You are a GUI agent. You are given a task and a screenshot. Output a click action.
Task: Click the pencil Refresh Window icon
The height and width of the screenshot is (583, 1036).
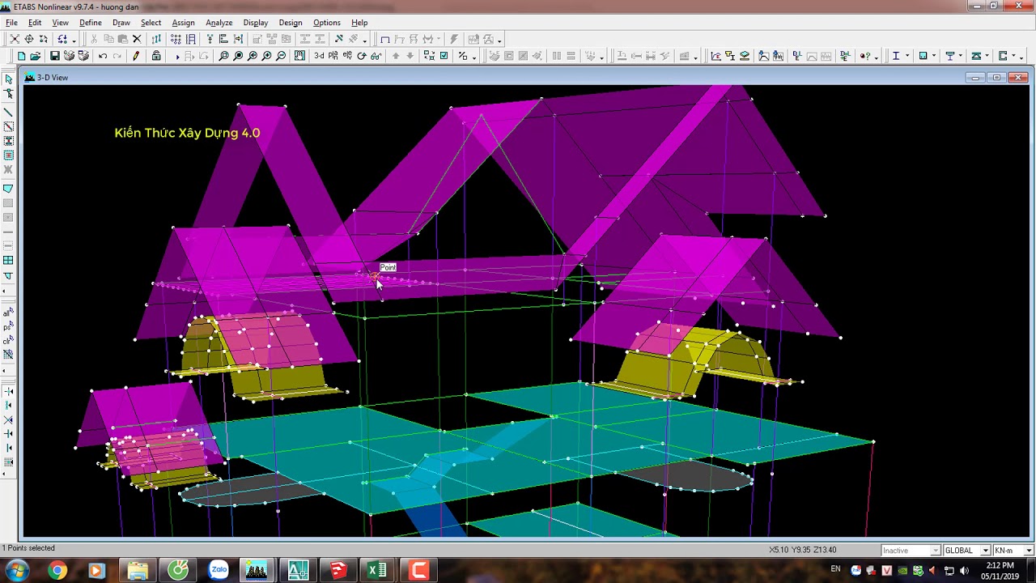136,56
